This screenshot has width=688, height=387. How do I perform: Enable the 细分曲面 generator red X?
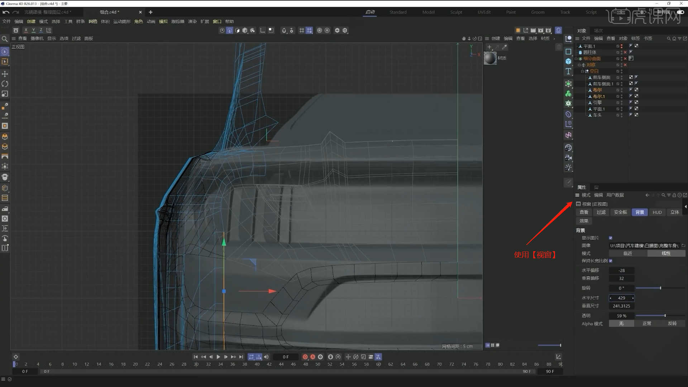point(625,59)
